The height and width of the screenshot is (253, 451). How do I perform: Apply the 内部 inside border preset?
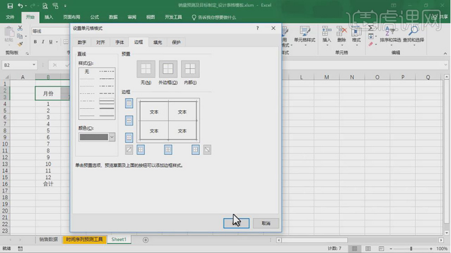tap(190, 69)
